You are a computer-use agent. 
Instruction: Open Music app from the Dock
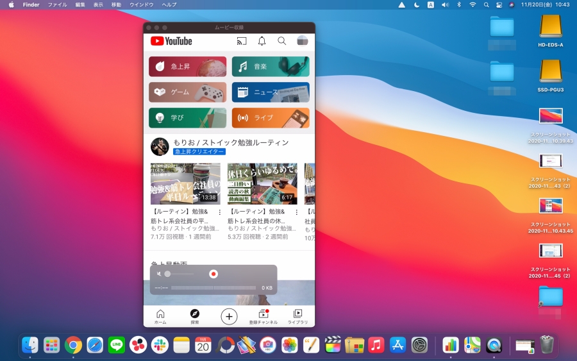(x=376, y=345)
